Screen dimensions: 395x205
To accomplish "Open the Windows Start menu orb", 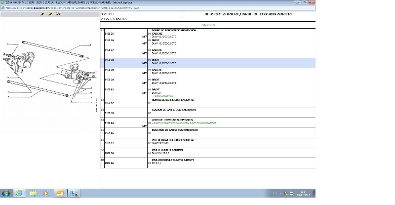I will [x=5, y=194].
